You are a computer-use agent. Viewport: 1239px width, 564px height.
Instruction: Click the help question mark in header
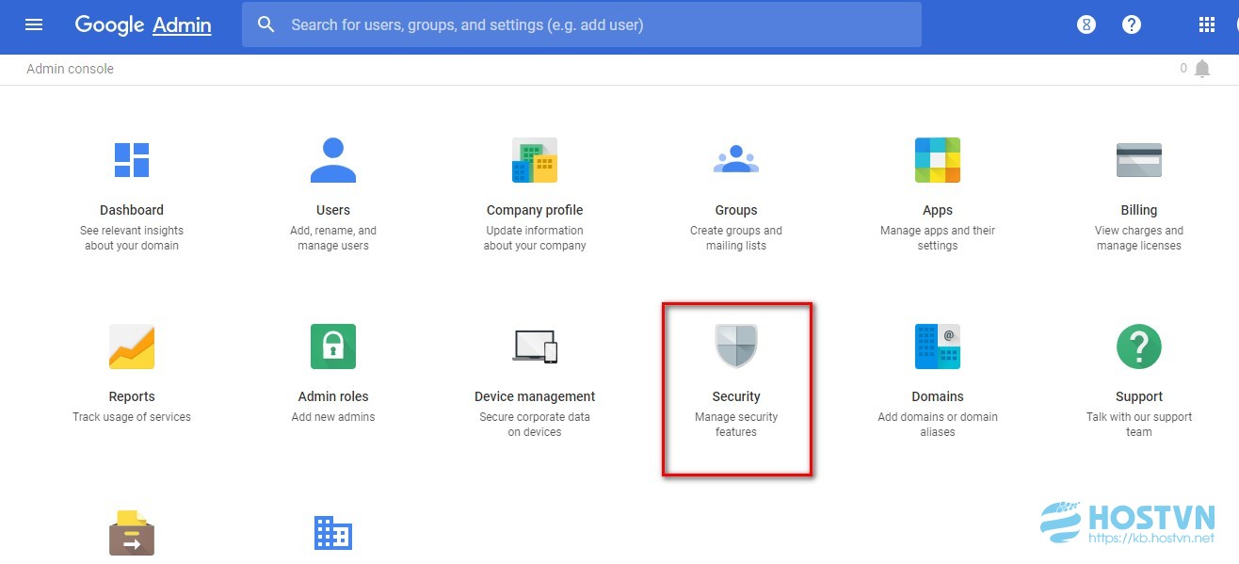1132,24
